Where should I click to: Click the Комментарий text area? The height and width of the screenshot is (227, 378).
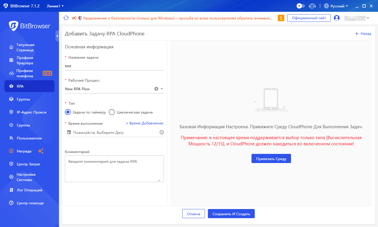pyautogui.click(x=114, y=169)
